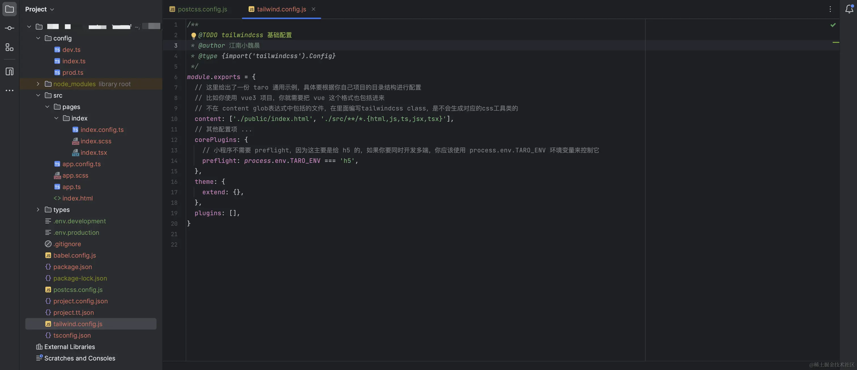Open the Commit tool window
857x370 pixels.
tap(9, 28)
